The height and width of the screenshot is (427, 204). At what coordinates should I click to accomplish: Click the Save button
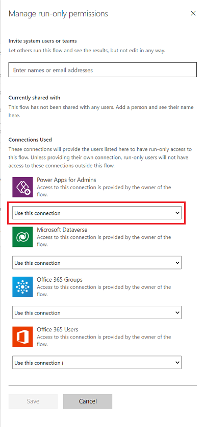33,401
